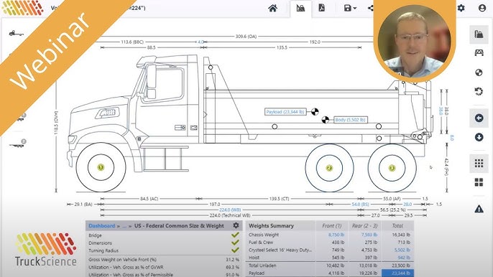Open dashboard settings gear icon
The width and height of the screenshot is (493, 277).
pos(236,225)
